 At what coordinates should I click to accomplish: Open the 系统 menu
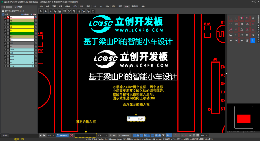(x=143, y=6)
